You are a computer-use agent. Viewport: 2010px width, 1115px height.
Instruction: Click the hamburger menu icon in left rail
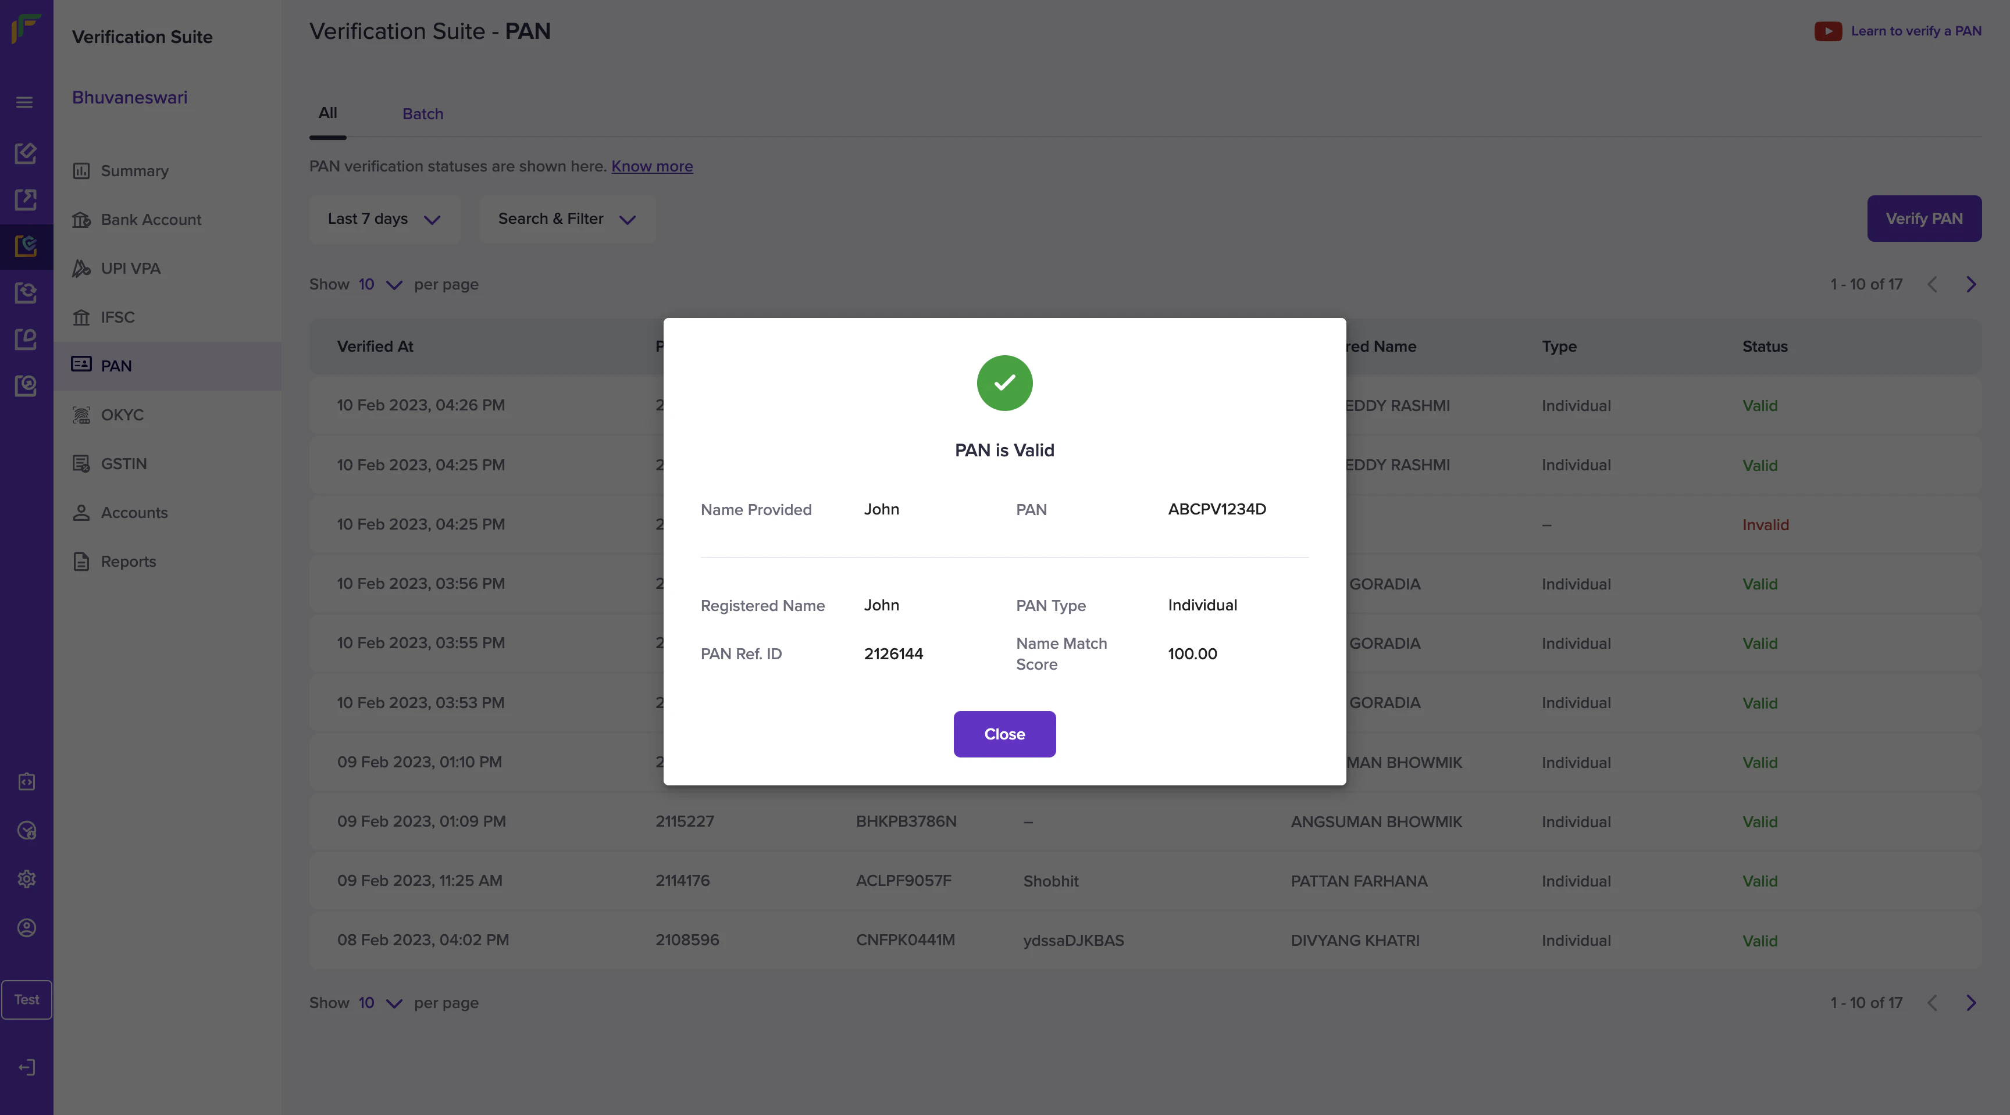(25, 102)
